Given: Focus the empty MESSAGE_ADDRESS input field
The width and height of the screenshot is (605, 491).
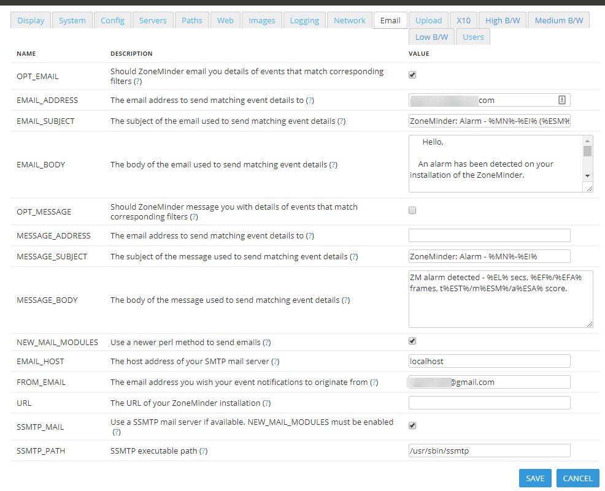Looking at the screenshot, I should point(489,235).
